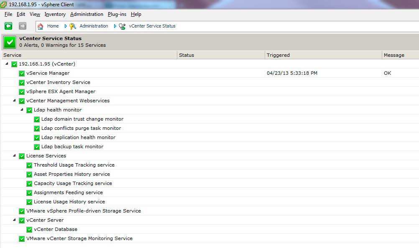419x248 pixels.
Task: Click status icon for vCenter Server
Action: point(22,220)
